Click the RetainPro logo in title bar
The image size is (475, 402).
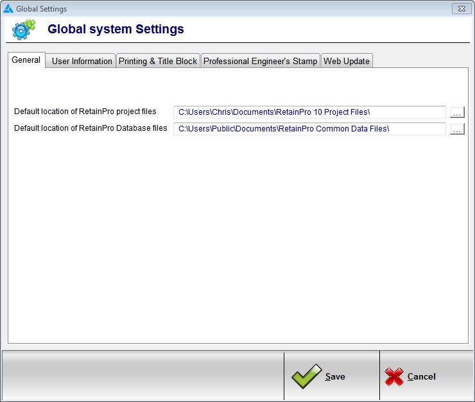point(8,9)
